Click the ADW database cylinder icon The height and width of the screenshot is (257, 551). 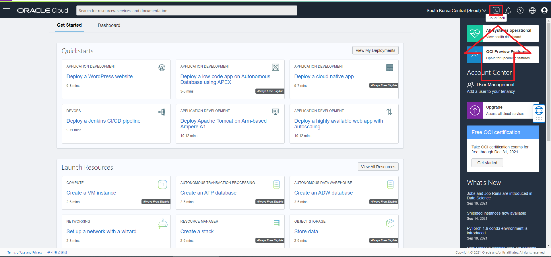pyautogui.click(x=390, y=185)
